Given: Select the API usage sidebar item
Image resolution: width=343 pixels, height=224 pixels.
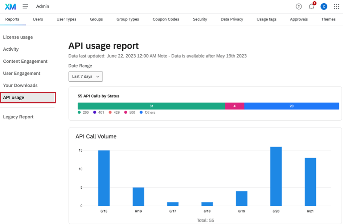Looking at the screenshot, I should pyautogui.click(x=28, y=98).
